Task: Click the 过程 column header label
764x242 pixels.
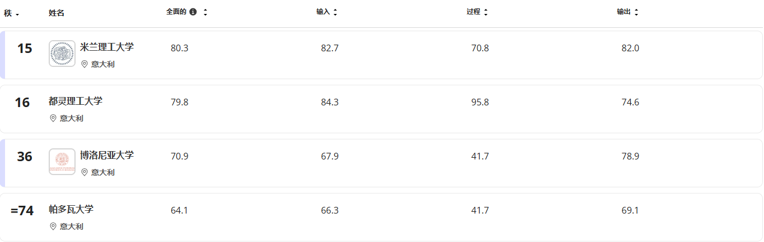Action: click(474, 12)
